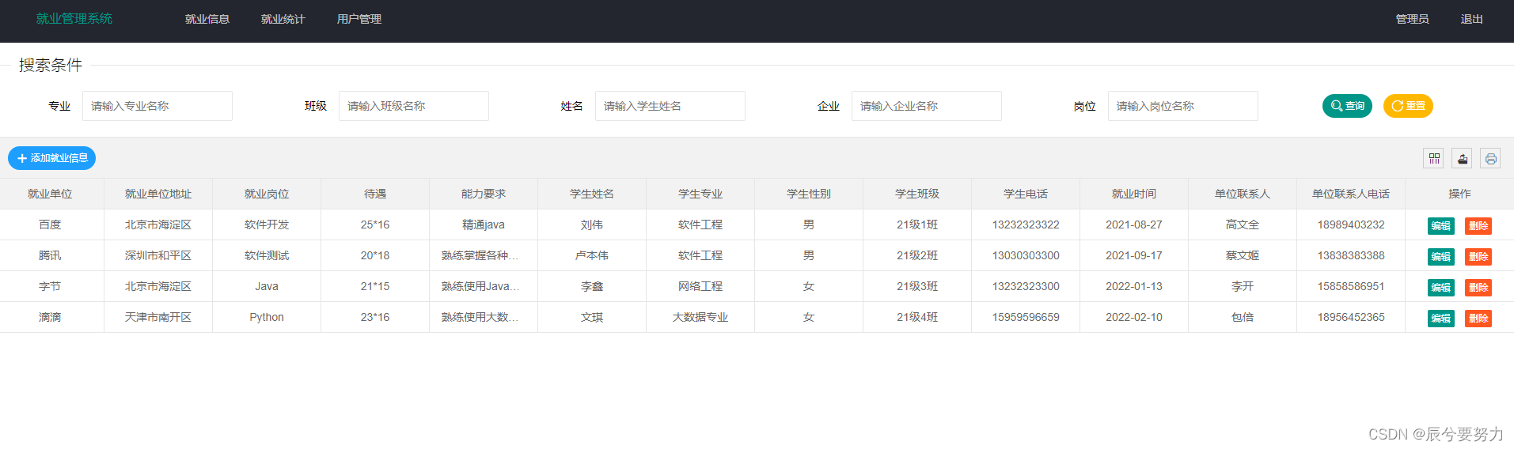
Task: Click the 学生电话 column header
Action: tap(1026, 194)
